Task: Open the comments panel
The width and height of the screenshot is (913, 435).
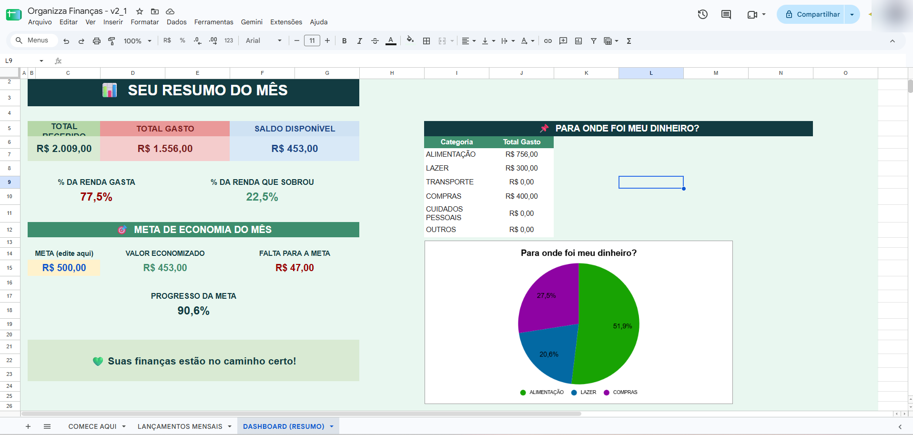Action: click(726, 14)
